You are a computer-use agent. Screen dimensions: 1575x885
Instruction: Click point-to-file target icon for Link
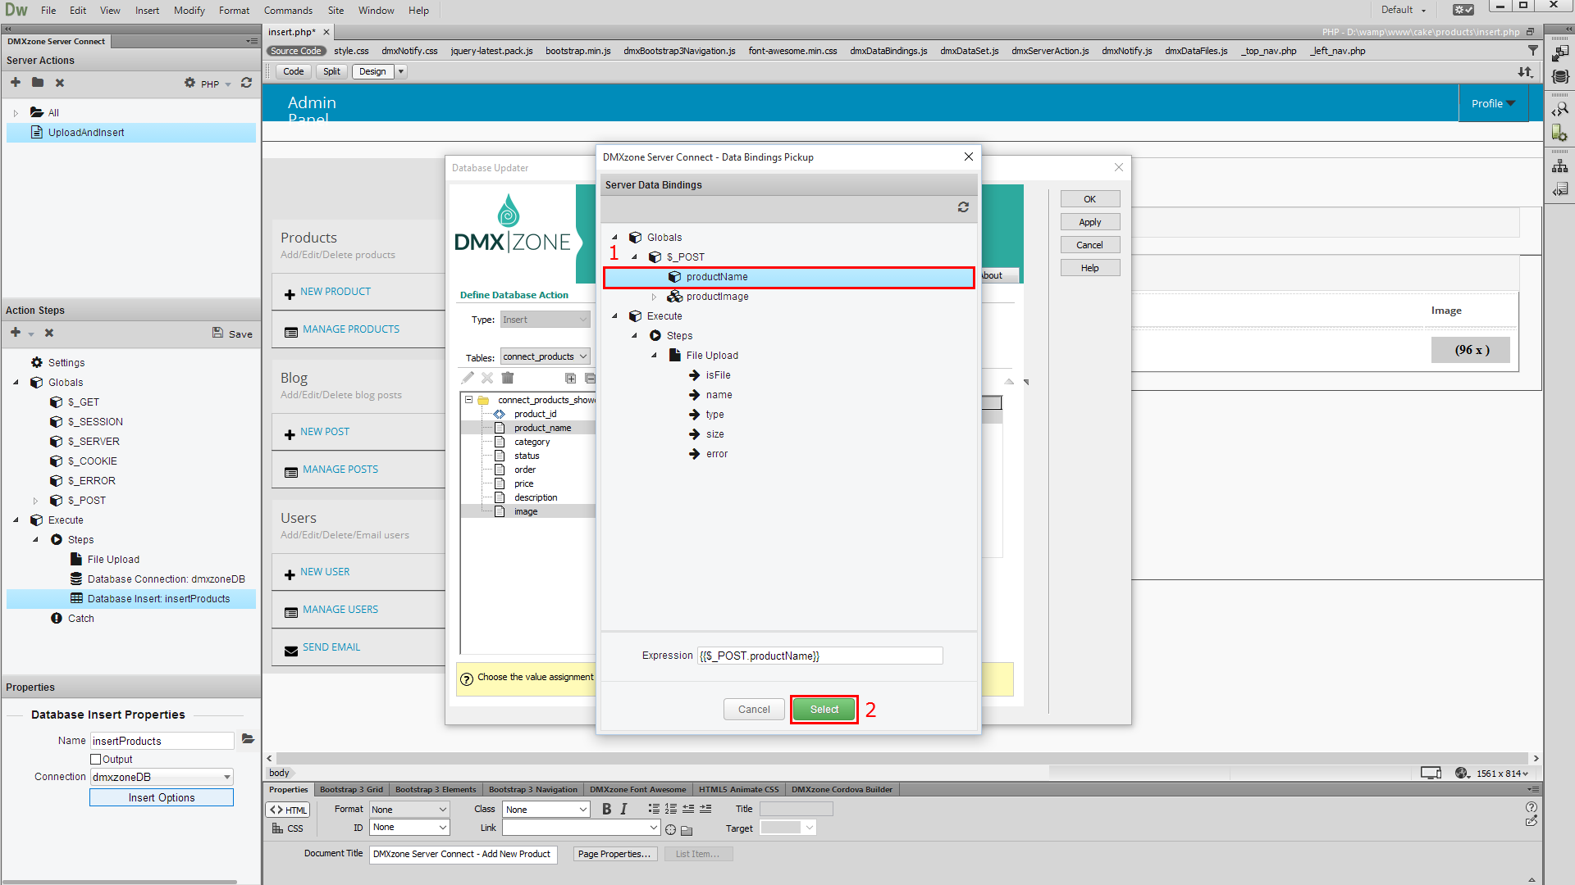[670, 829]
